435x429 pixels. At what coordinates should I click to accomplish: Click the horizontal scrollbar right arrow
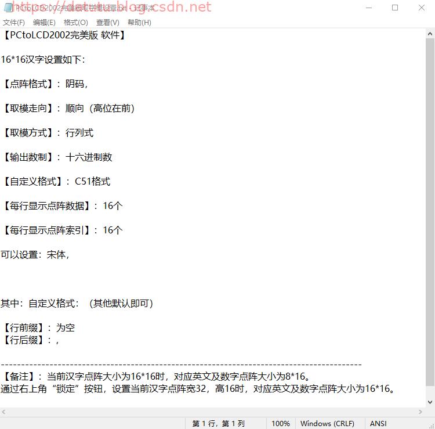coord(420,412)
